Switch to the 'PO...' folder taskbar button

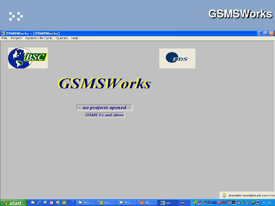[x=127, y=203]
